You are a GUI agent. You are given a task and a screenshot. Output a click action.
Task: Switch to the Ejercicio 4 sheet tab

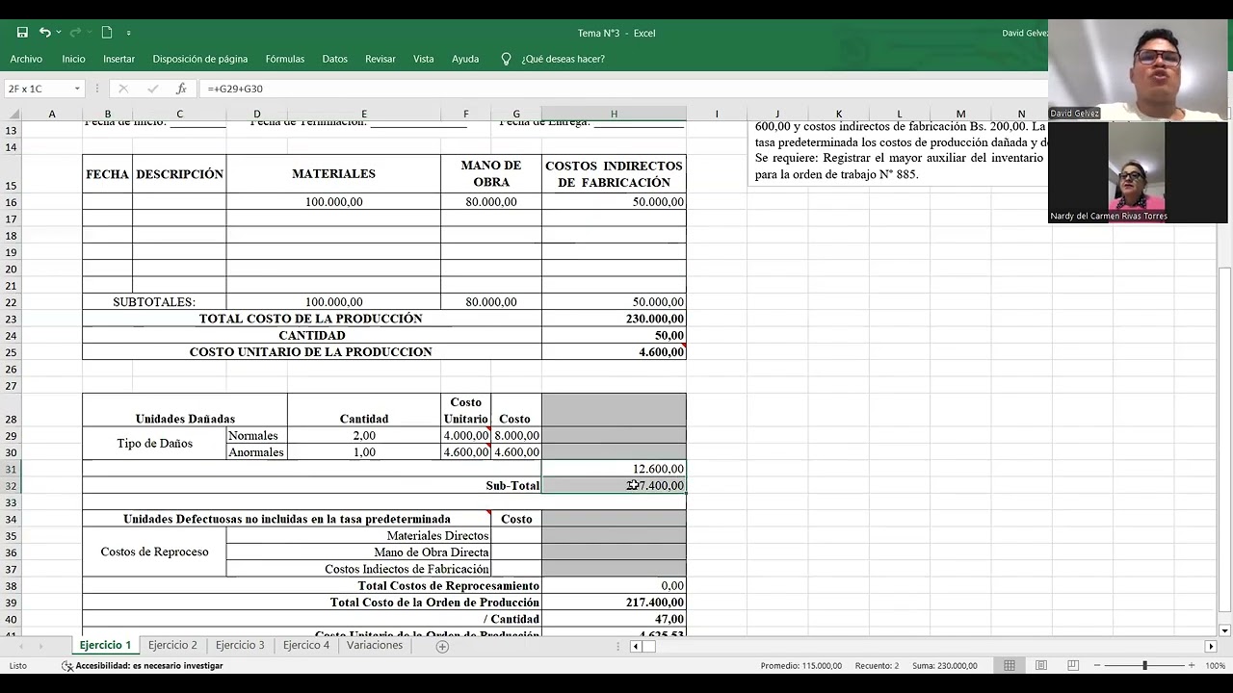[x=306, y=645]
